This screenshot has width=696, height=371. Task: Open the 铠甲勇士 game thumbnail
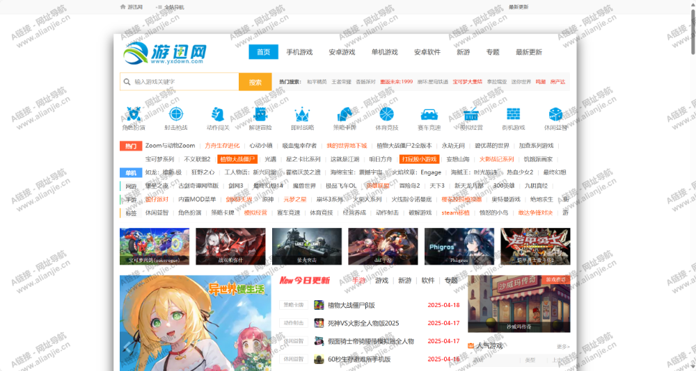(x=536, y=247)
